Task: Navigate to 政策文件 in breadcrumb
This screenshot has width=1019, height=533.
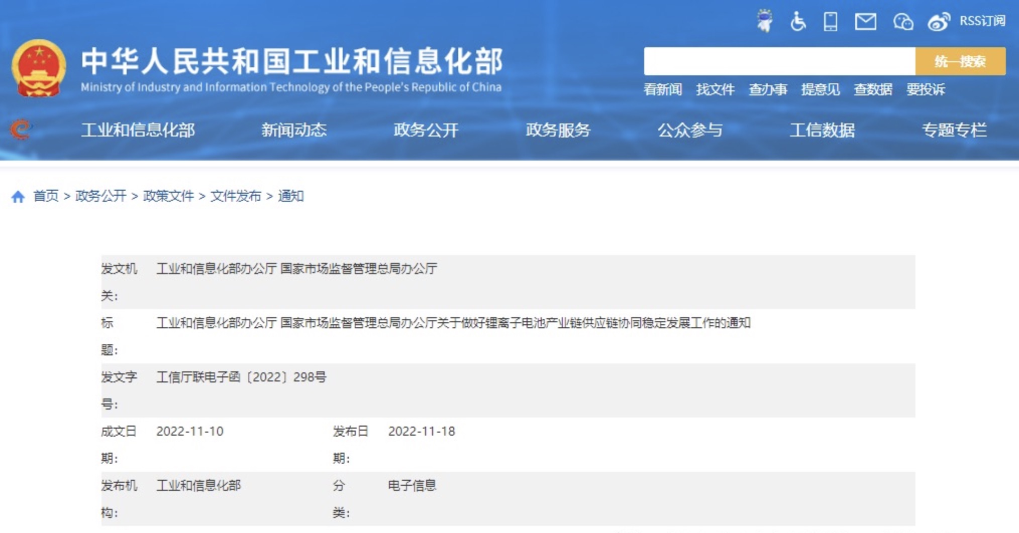Action: (x=168, y=196)
